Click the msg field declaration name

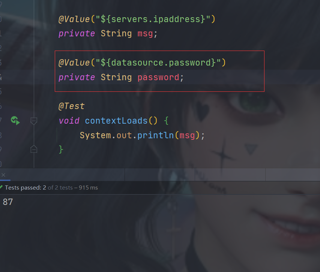coord(145,34)
